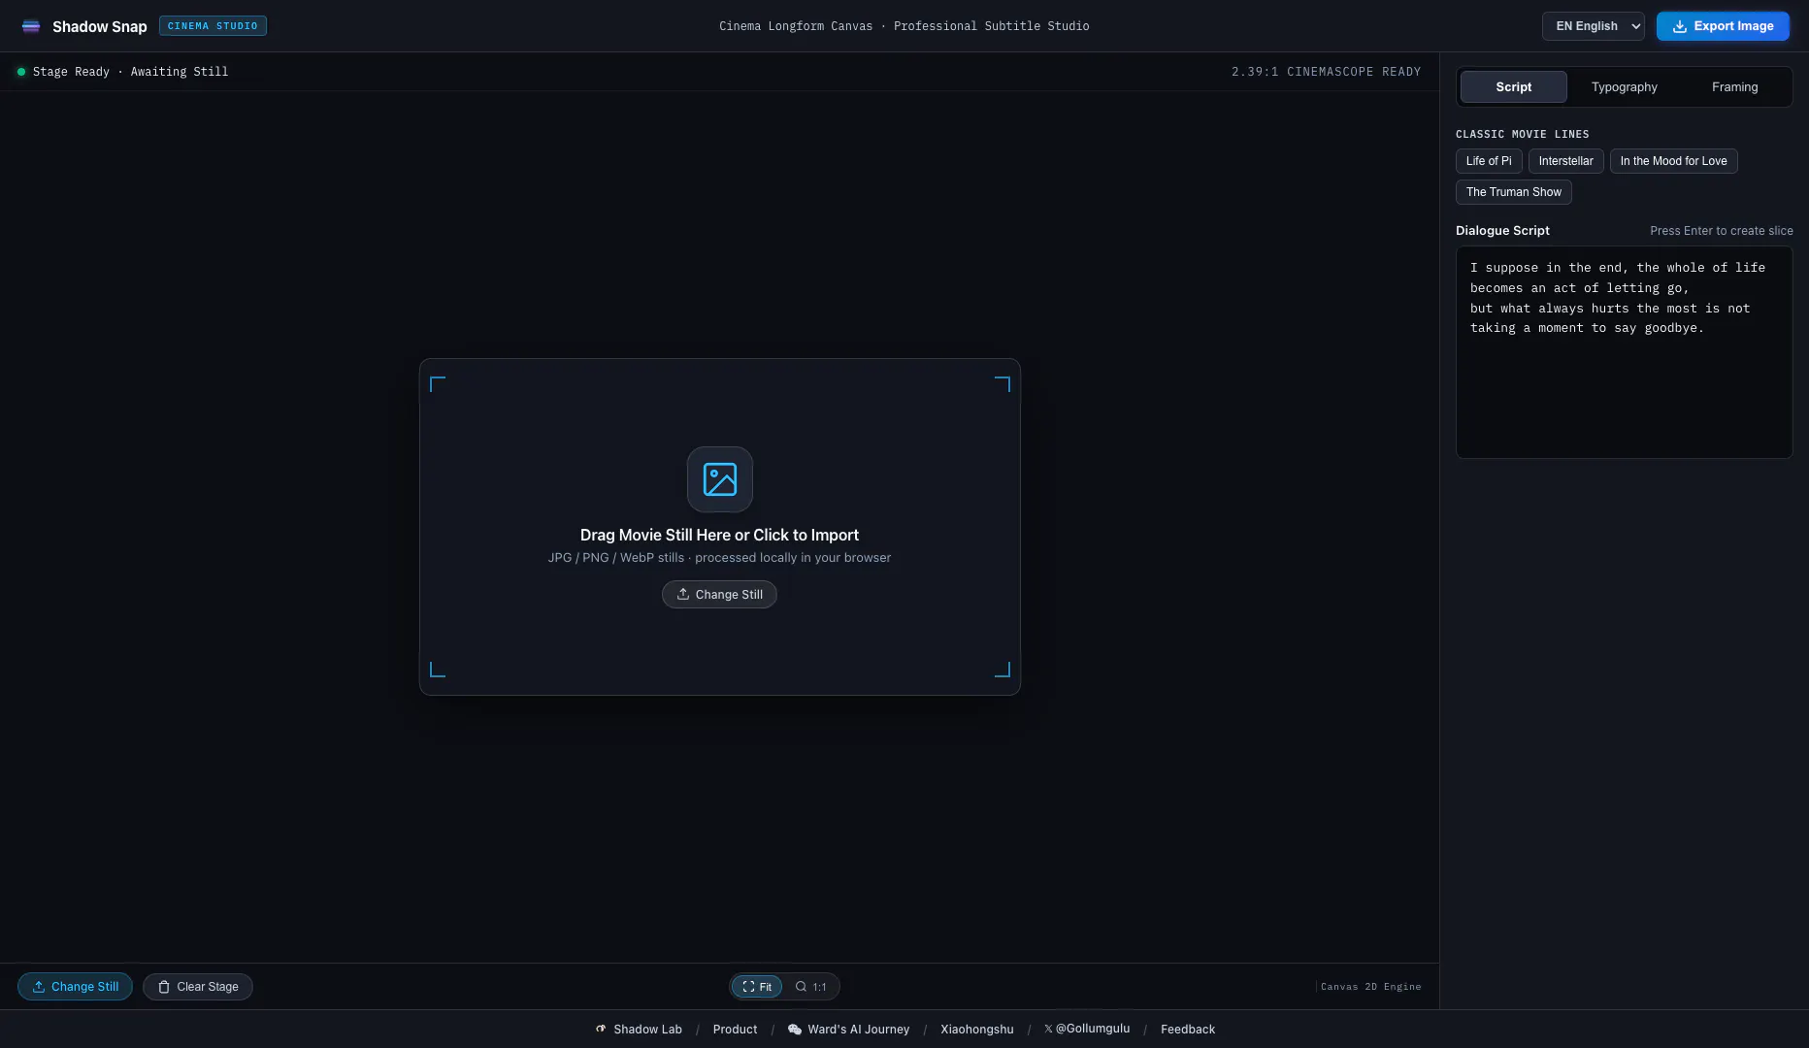The image size is (1809, 1048).
Task: Click '2.39:1 CINEMASCOPE READY' label
Action: tap(1326, 72)
